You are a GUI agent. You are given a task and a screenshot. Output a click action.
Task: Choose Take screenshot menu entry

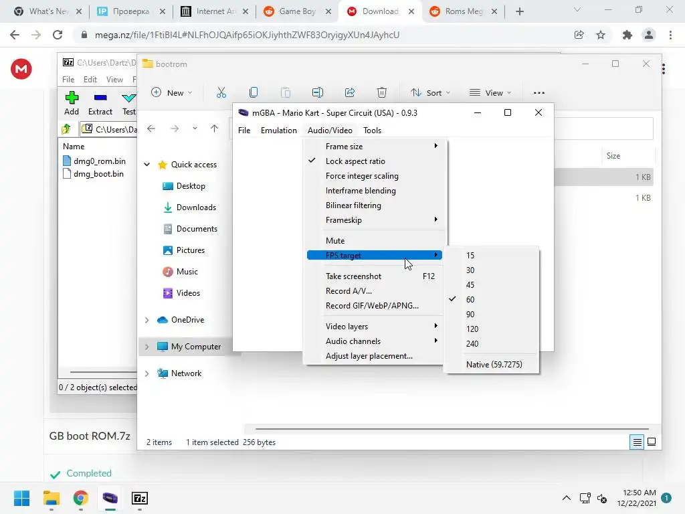pos(375,276)
